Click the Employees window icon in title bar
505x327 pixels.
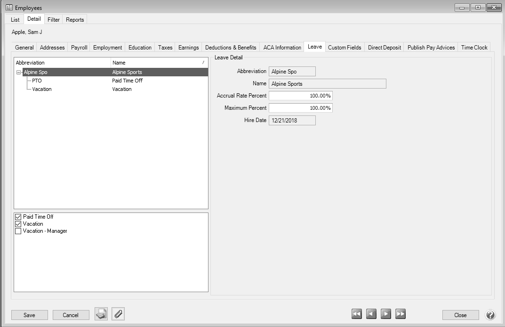point(9,8)
